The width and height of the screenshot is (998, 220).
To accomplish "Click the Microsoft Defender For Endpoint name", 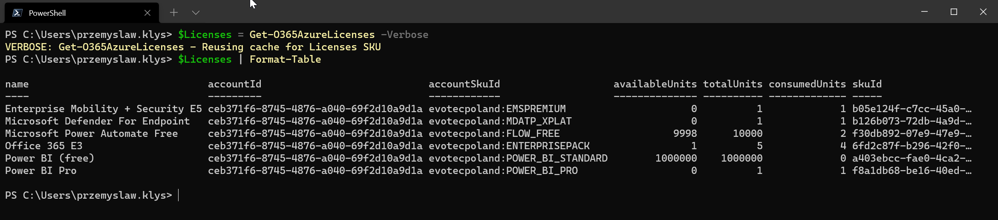I will tap(97, 121).
